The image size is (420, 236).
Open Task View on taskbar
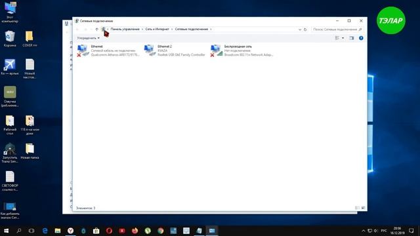tap(31, 231)
